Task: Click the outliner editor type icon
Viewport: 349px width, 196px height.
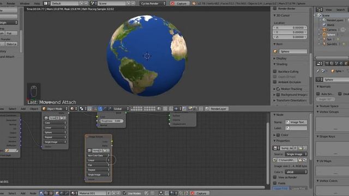Action: tap(319, 10)
